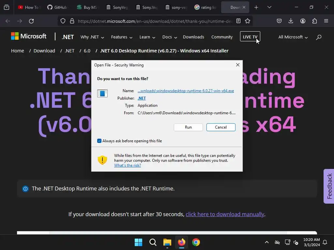334x250 pixels.
Task: Open the Downloads nav item
Action: pos(193,37)
